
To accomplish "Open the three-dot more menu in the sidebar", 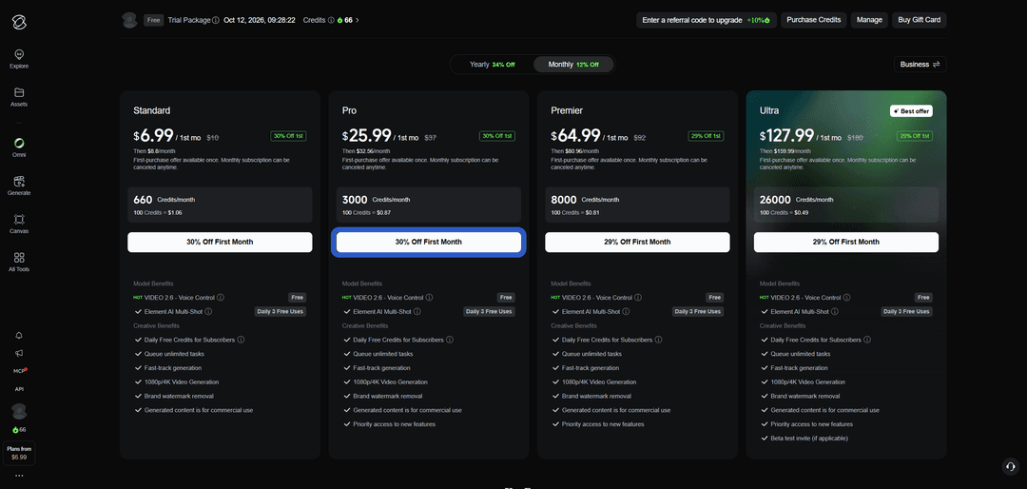I will tap(19, 476).
